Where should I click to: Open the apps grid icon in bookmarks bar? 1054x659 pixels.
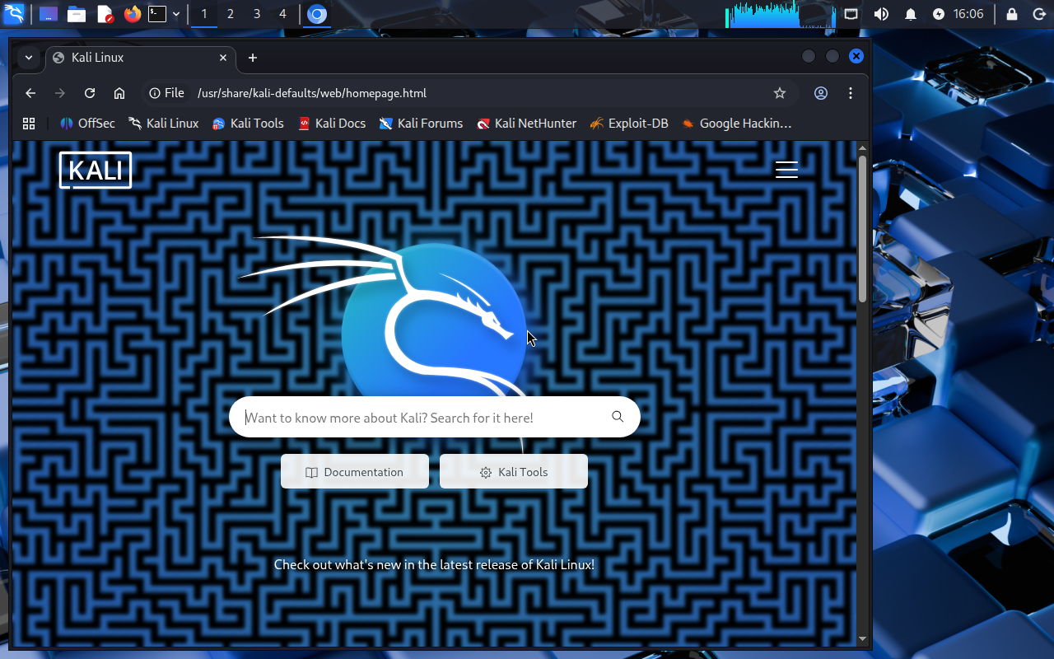click(x=29, y=124)
